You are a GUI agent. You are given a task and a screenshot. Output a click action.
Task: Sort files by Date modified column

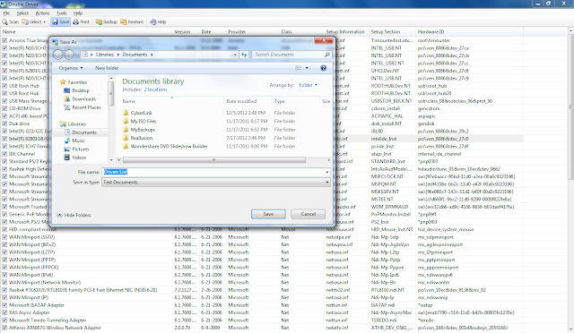(x=248, y=101)
